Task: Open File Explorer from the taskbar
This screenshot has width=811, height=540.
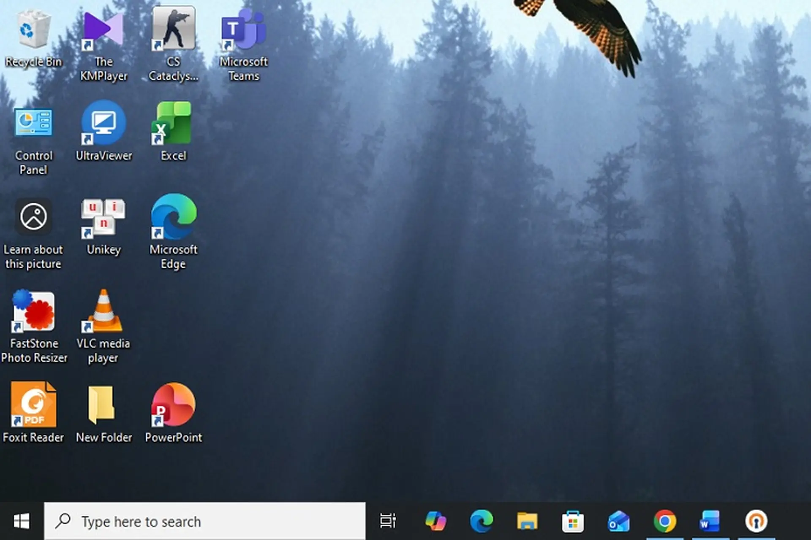Action: tap(527, 521)
